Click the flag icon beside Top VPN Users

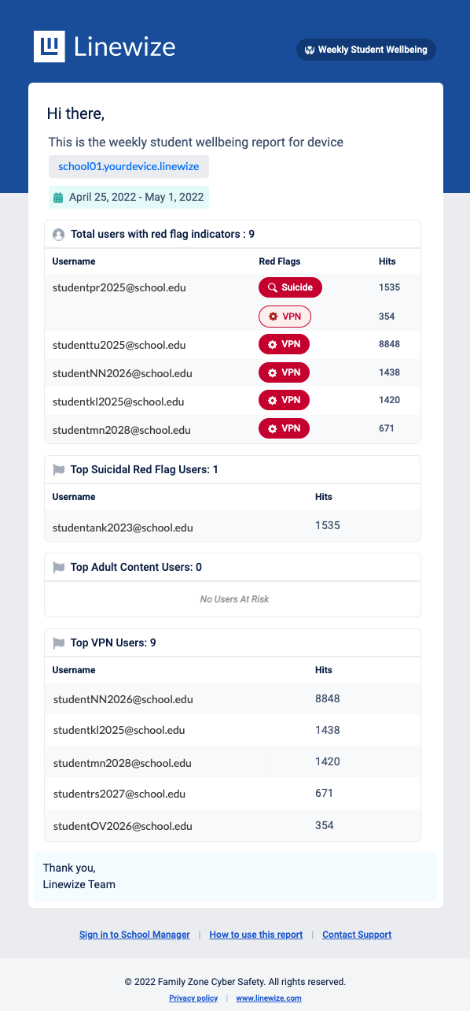tap(58, 643)
